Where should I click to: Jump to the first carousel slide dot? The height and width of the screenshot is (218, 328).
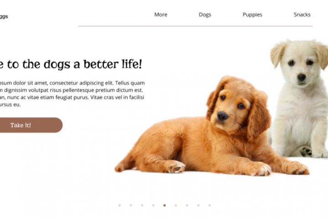pos(119,205)
